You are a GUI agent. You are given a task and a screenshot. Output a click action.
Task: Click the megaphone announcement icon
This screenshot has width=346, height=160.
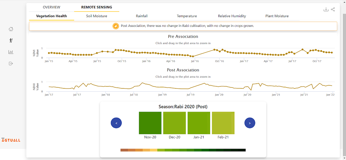(116, 26)
